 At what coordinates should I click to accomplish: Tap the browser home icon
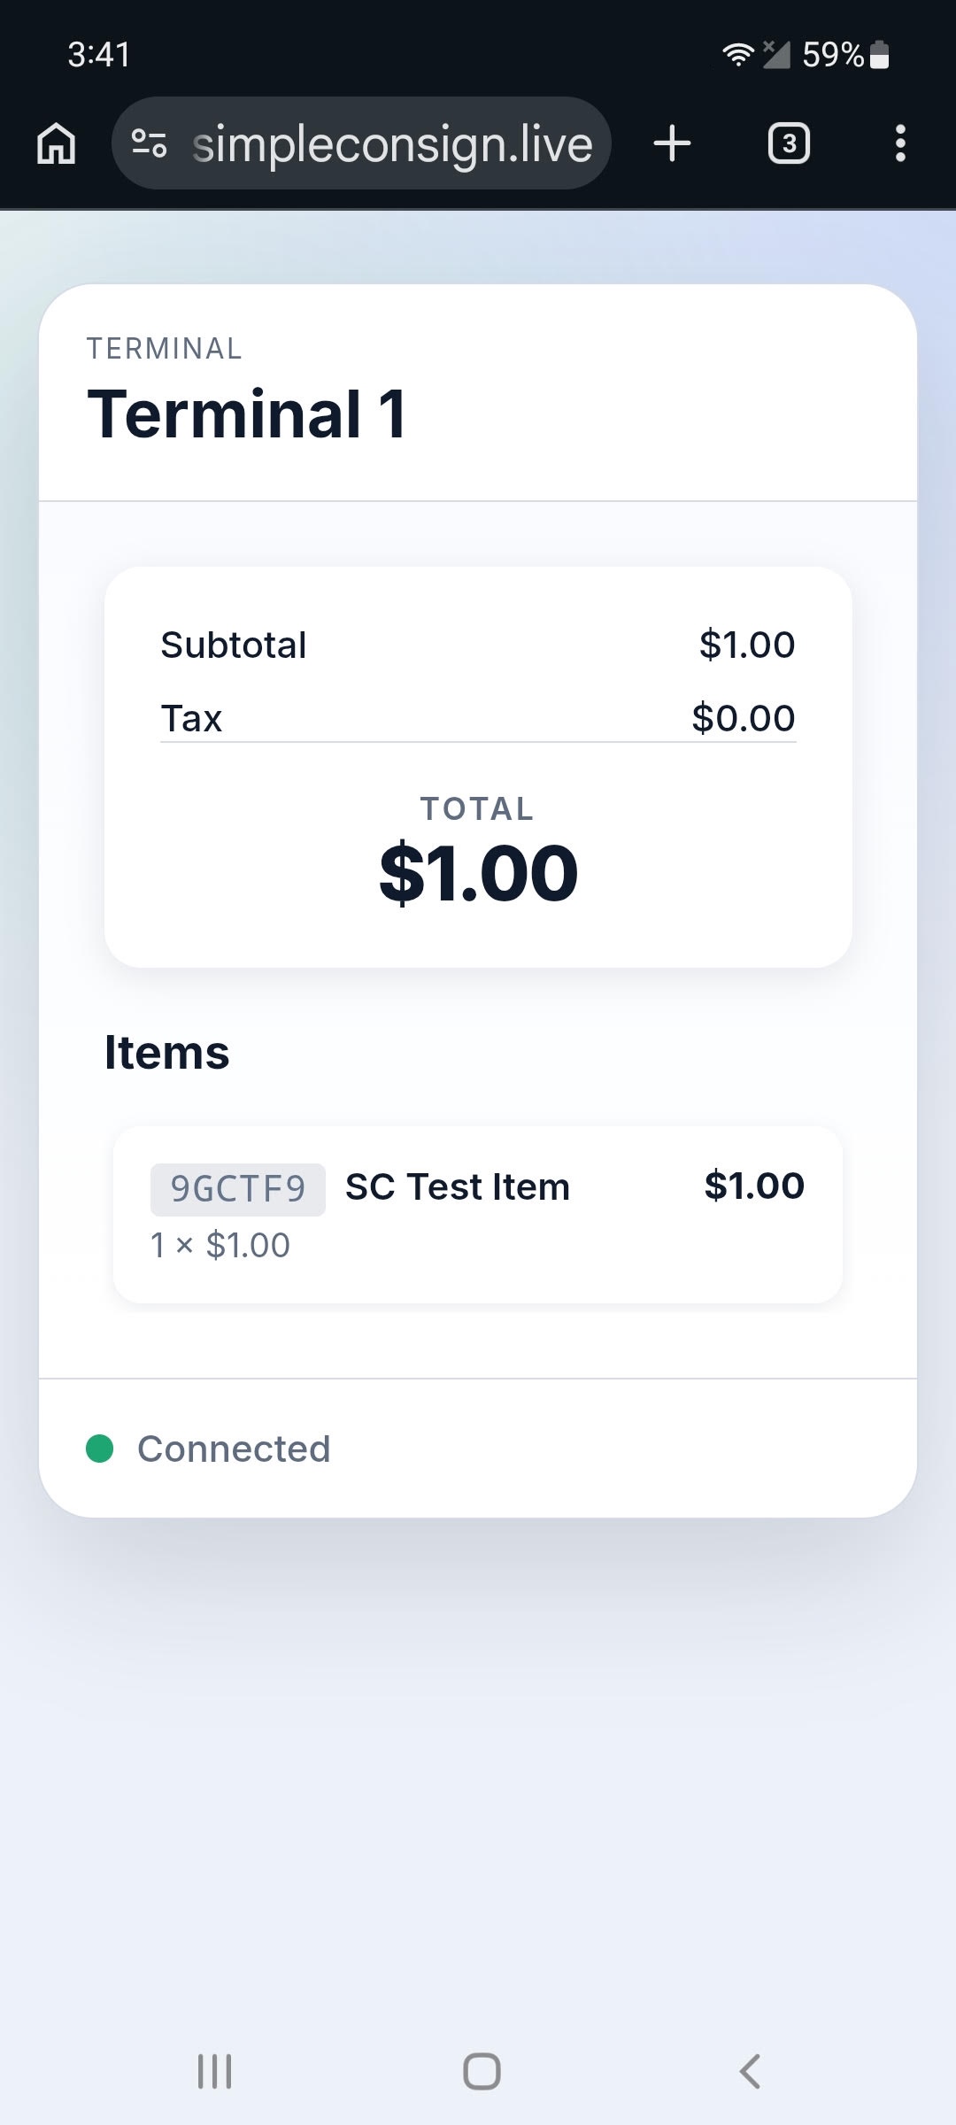point(57,143)
